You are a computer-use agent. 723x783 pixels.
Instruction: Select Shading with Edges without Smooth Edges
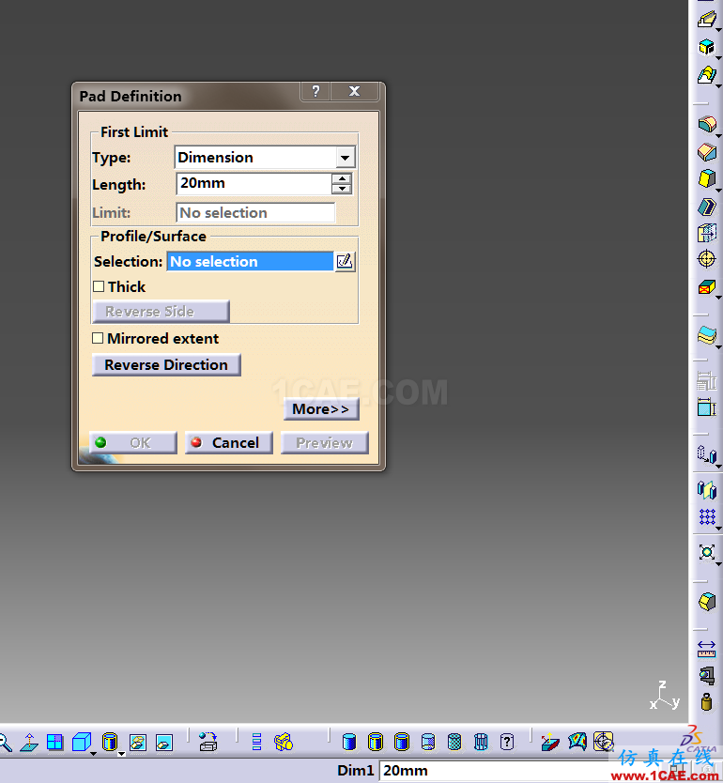(x=402, y=742)
